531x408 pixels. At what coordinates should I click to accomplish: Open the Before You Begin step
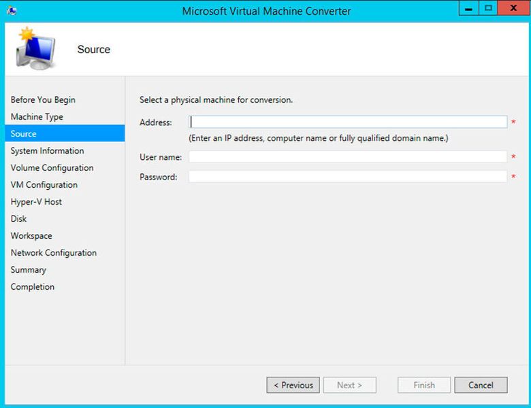[x=43, y=100]
